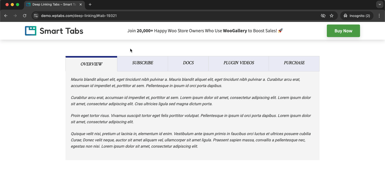Open the Incognito (2) profile indicator
385x177 pixels.
[357, 16]
